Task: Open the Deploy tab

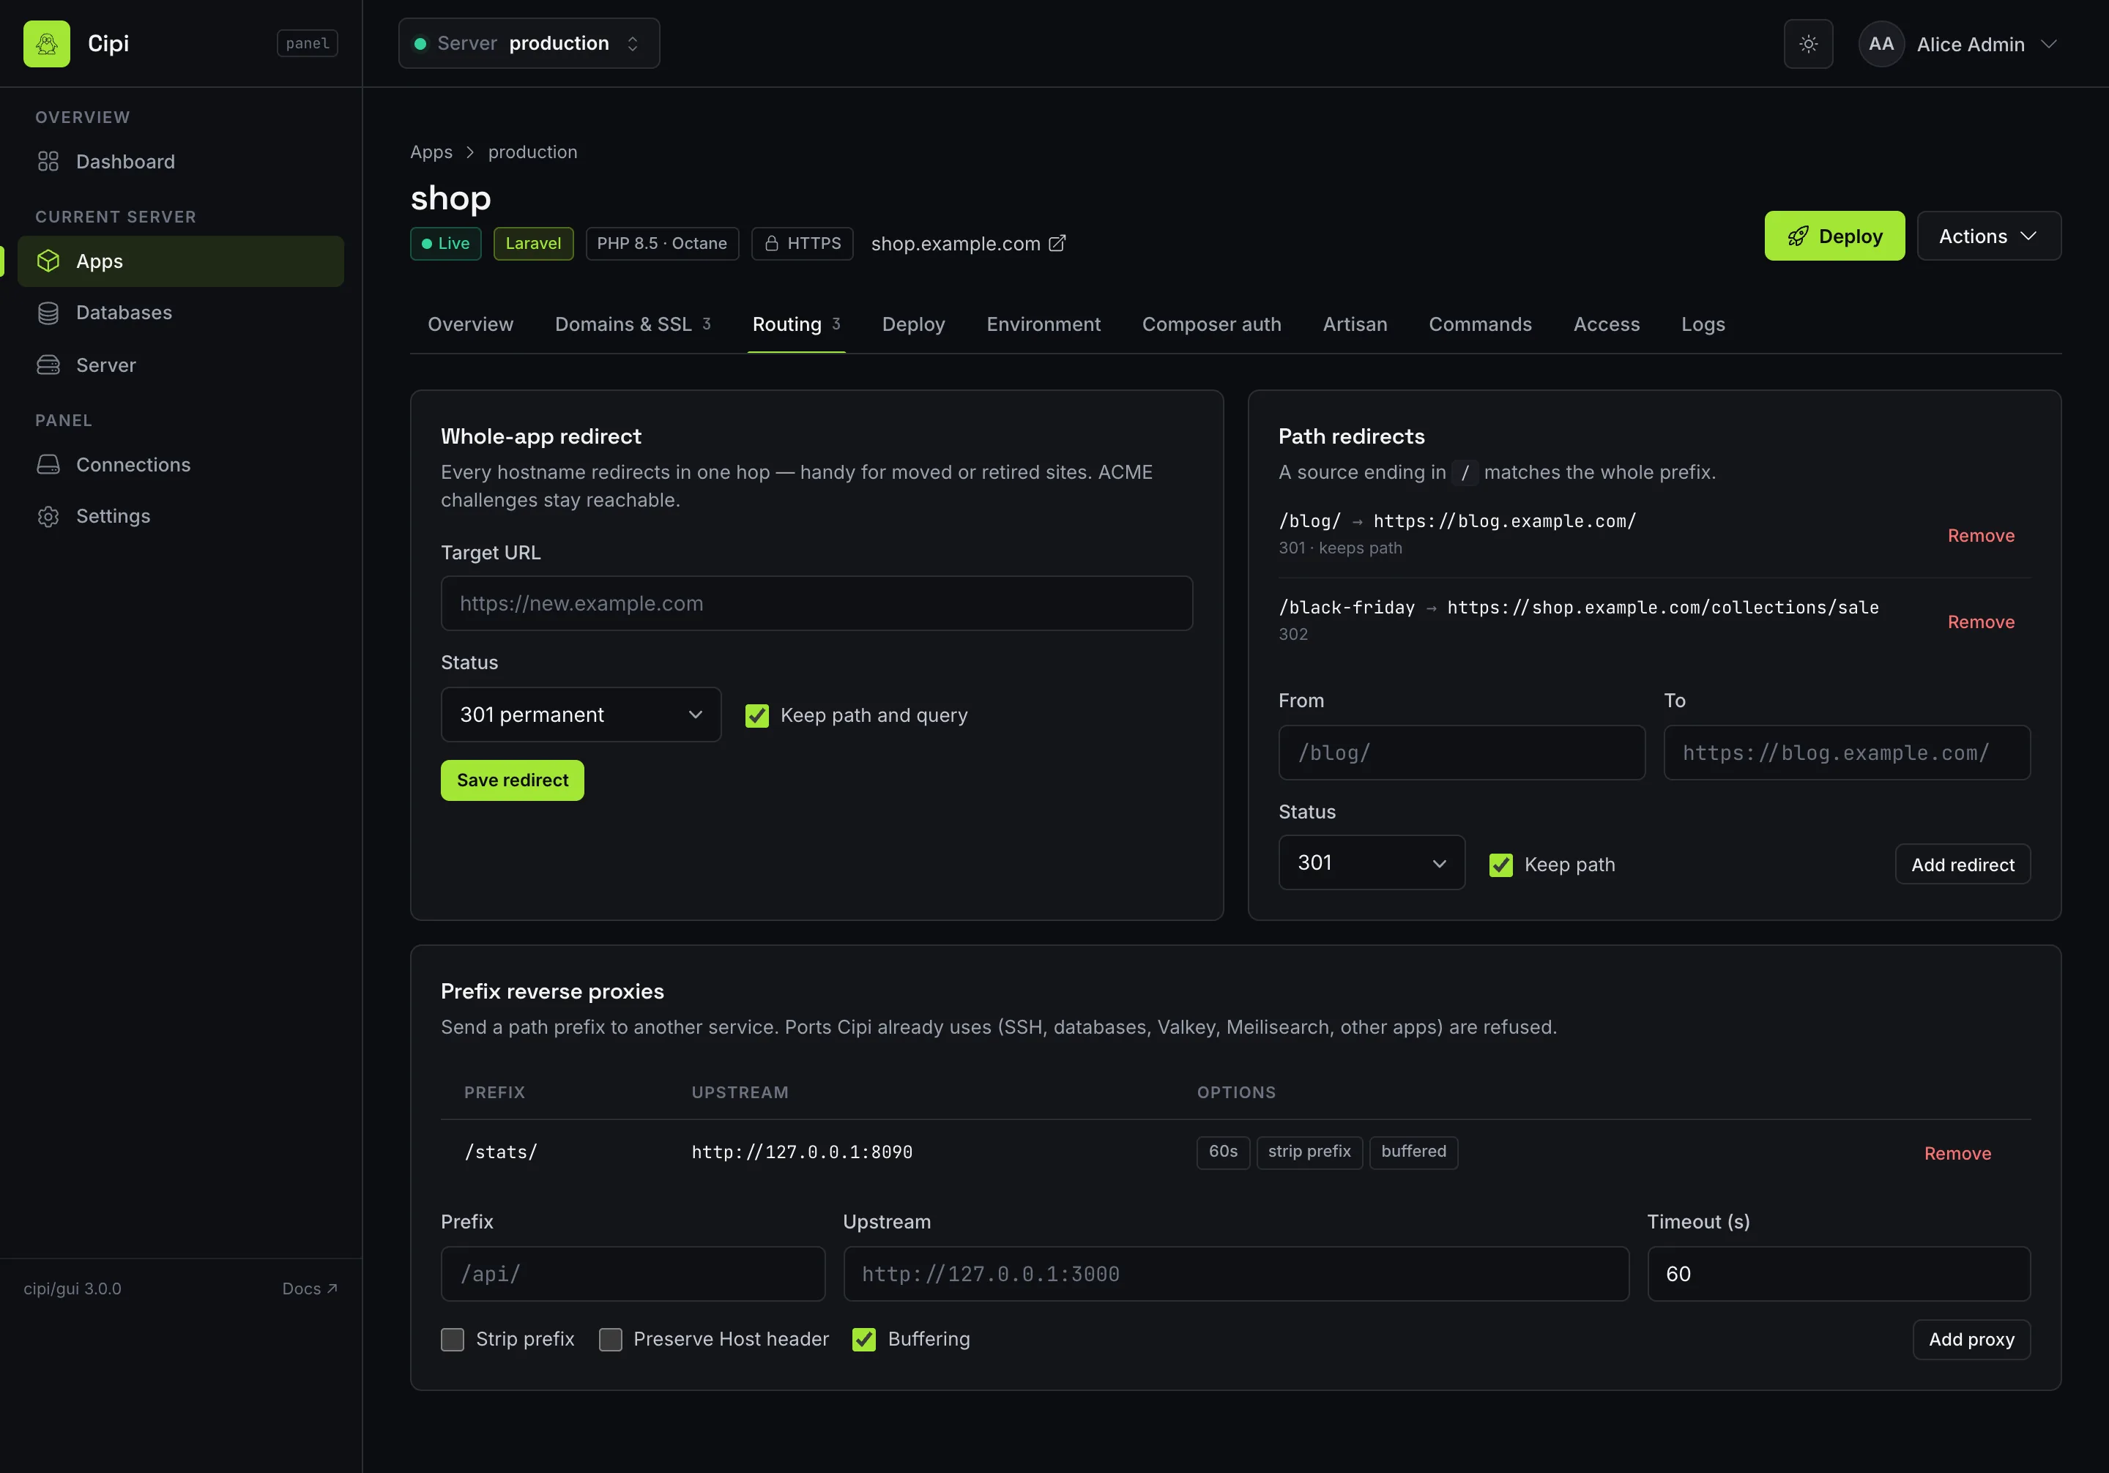Action: pos(913,324)
